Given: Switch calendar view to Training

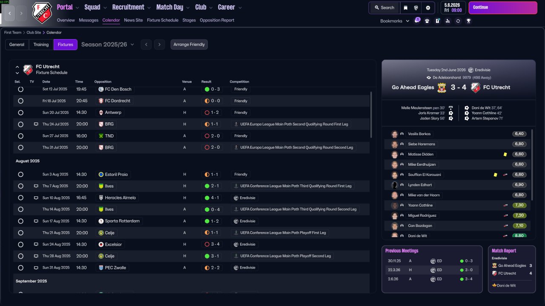Looking at the screenshot, I should tap(41, 45).
